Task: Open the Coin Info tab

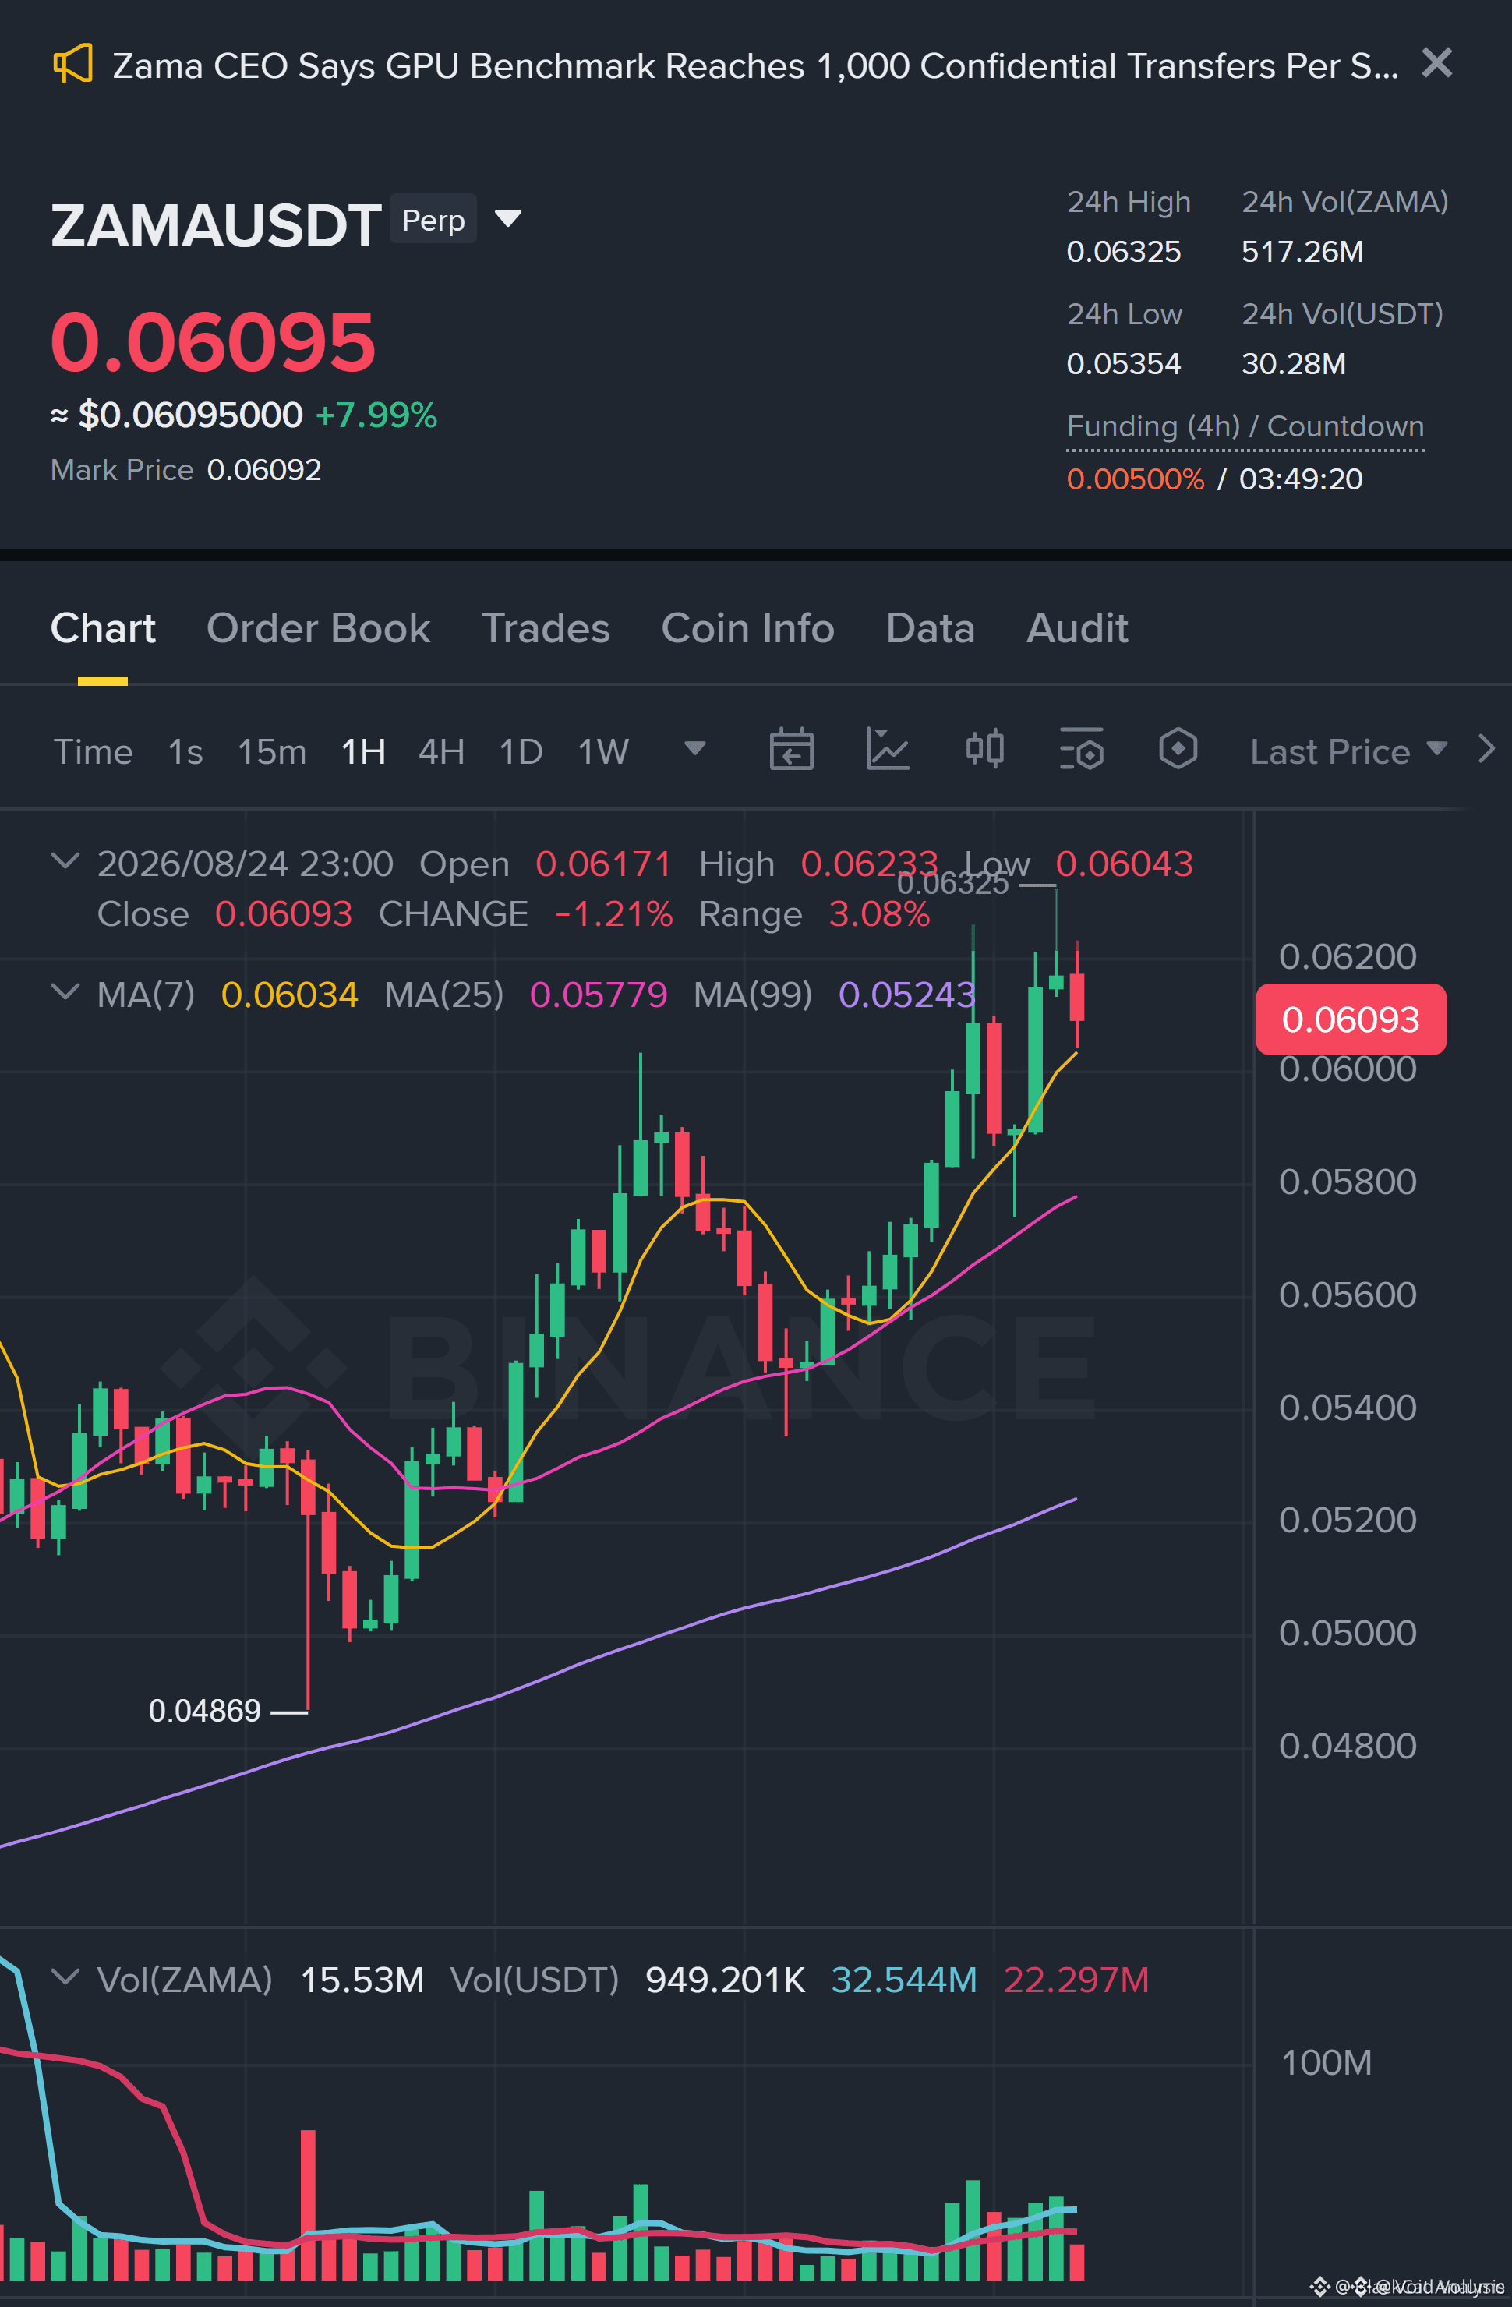Action: 747,628
